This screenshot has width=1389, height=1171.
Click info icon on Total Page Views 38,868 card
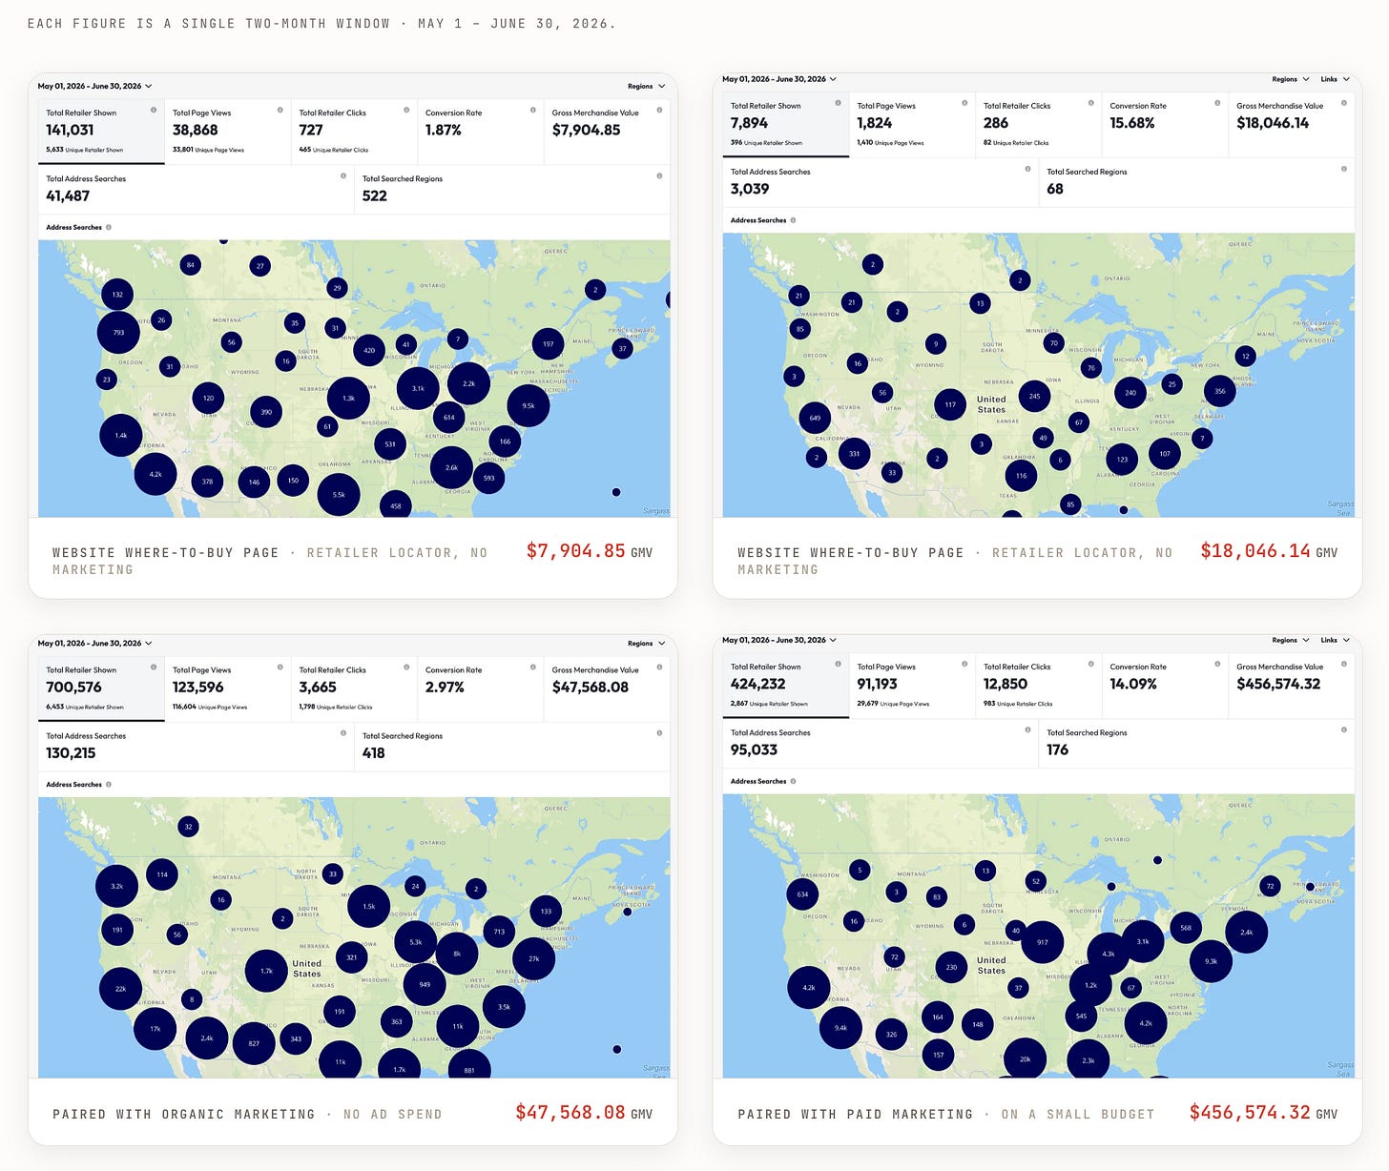280,110
